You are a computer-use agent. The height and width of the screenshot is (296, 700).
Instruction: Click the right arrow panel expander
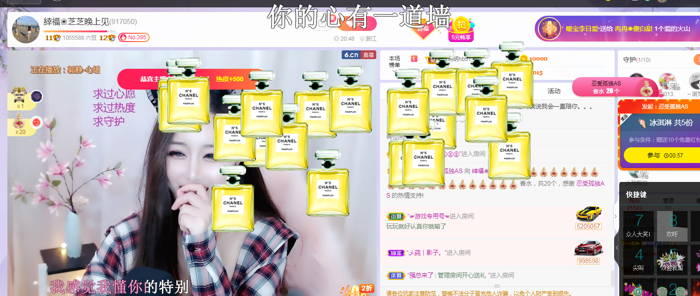coord(616,216)
